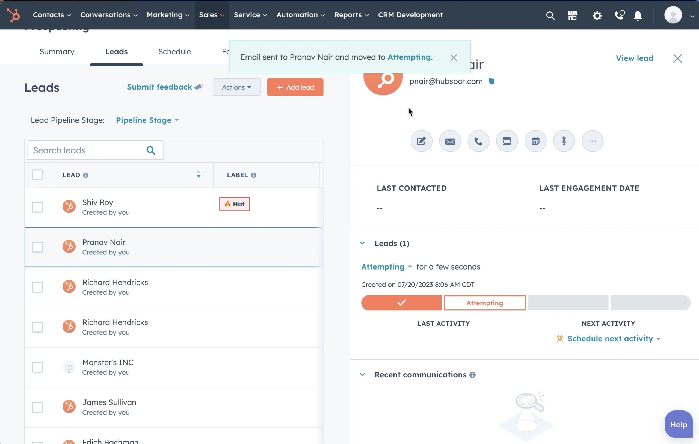699x444 pixels.
Task: Check the Monster's INC lead checkbox
Action: coord(37,367)
